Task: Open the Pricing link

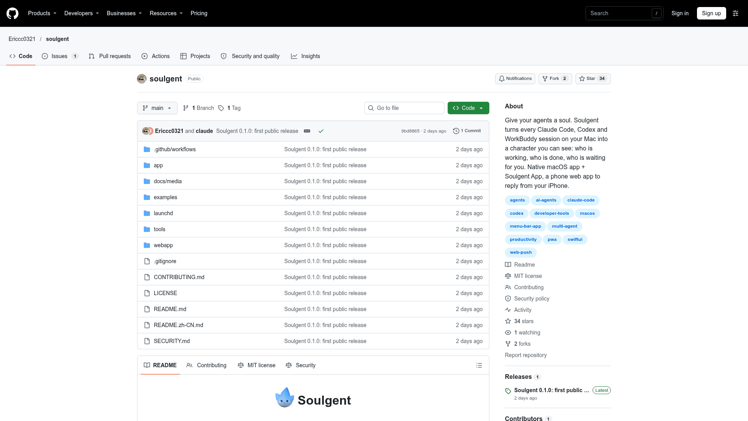Action: tap(199, 13)
